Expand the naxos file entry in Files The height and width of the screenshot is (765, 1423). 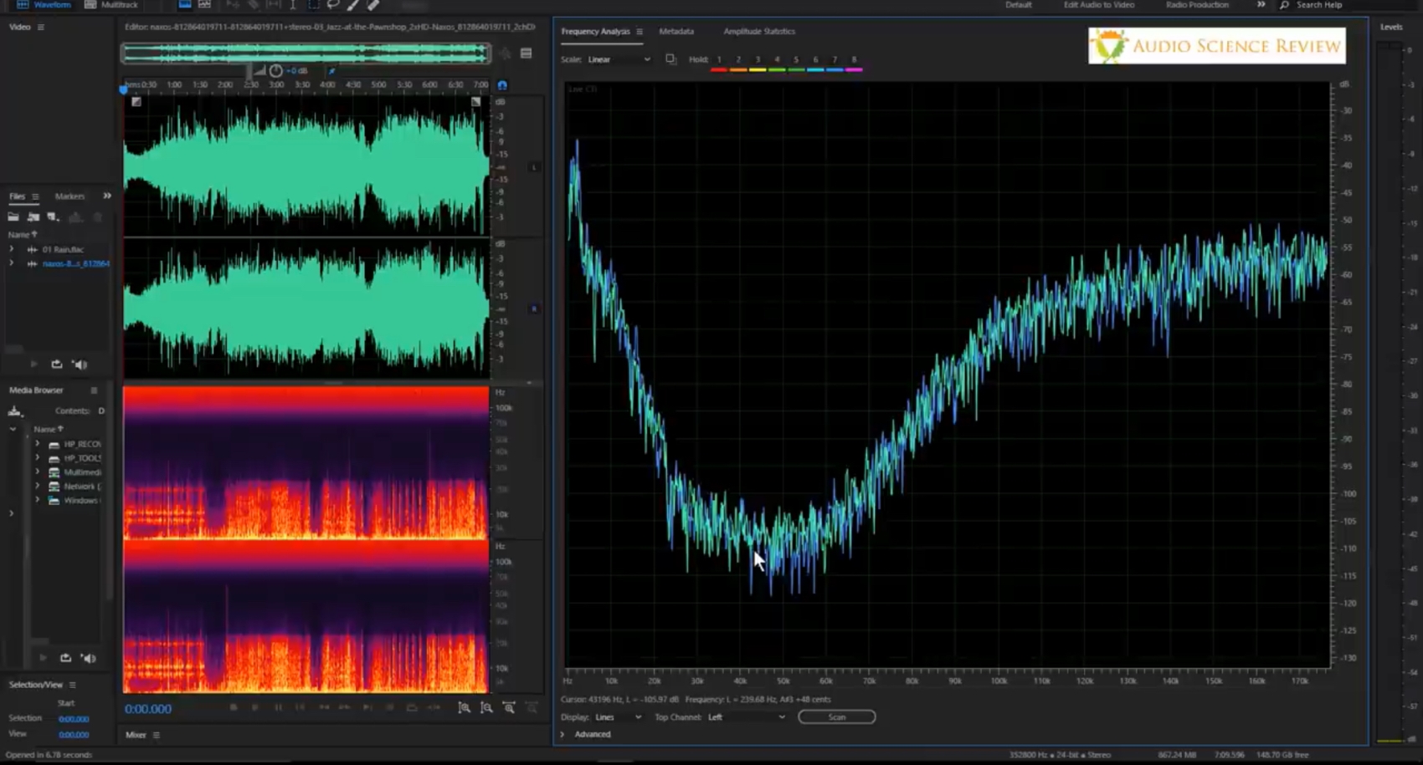[x=12, y=263]
